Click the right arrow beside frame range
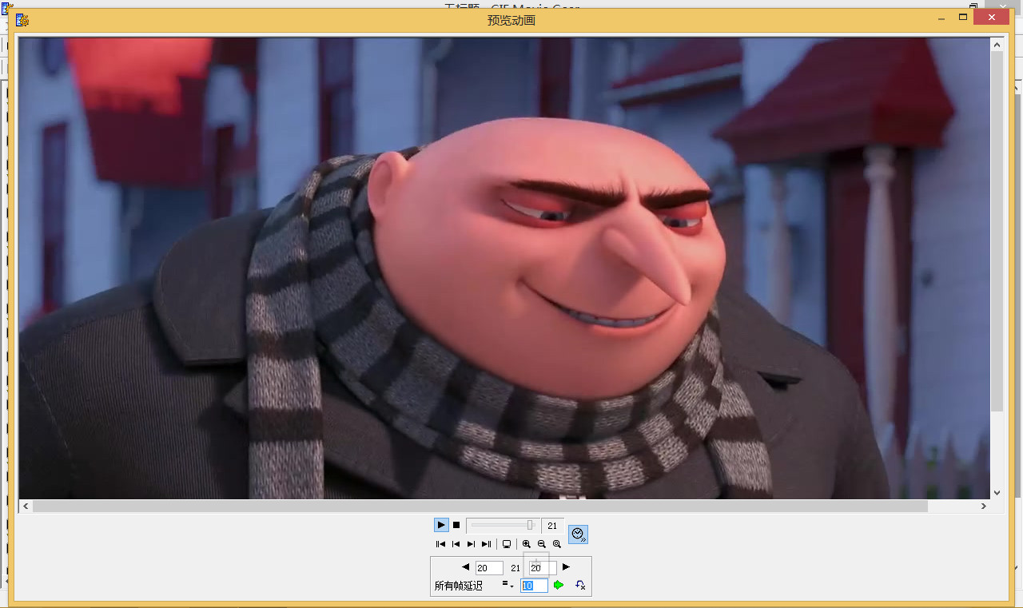The image size is (1023, 608). point(566,567)
